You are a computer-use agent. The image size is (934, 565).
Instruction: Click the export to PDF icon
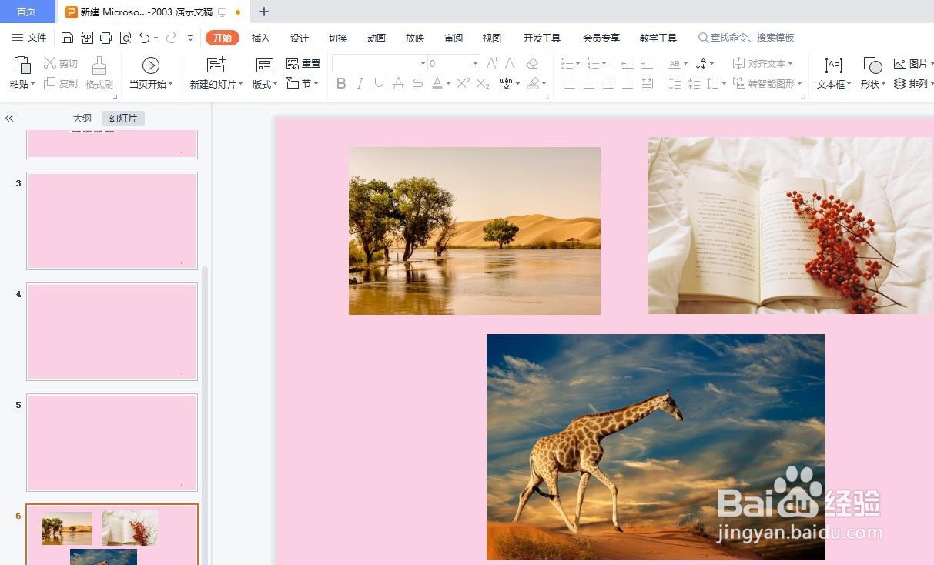point(86,38)
